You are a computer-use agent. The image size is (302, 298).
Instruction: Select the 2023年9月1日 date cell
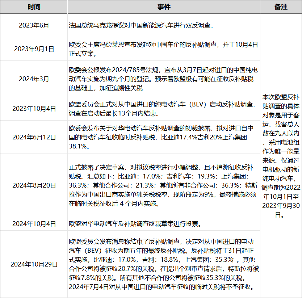[34, 49]
